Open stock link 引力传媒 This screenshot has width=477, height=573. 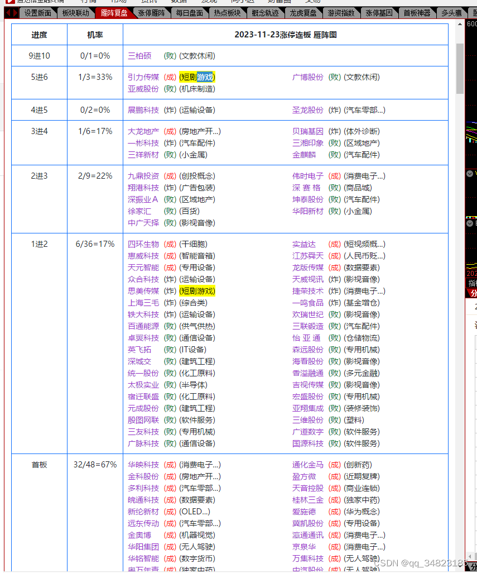coord(143,77)
